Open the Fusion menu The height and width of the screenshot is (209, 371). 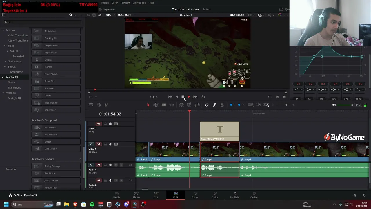[105, 3]
